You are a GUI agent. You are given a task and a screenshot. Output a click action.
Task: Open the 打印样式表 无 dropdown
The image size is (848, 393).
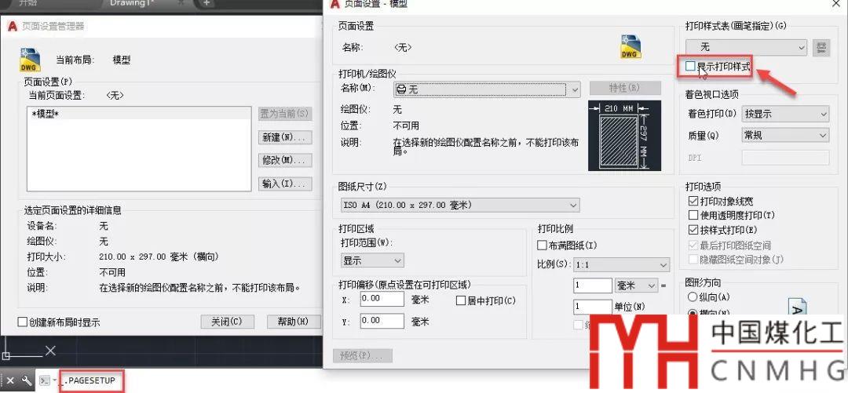tap(747, 48)
